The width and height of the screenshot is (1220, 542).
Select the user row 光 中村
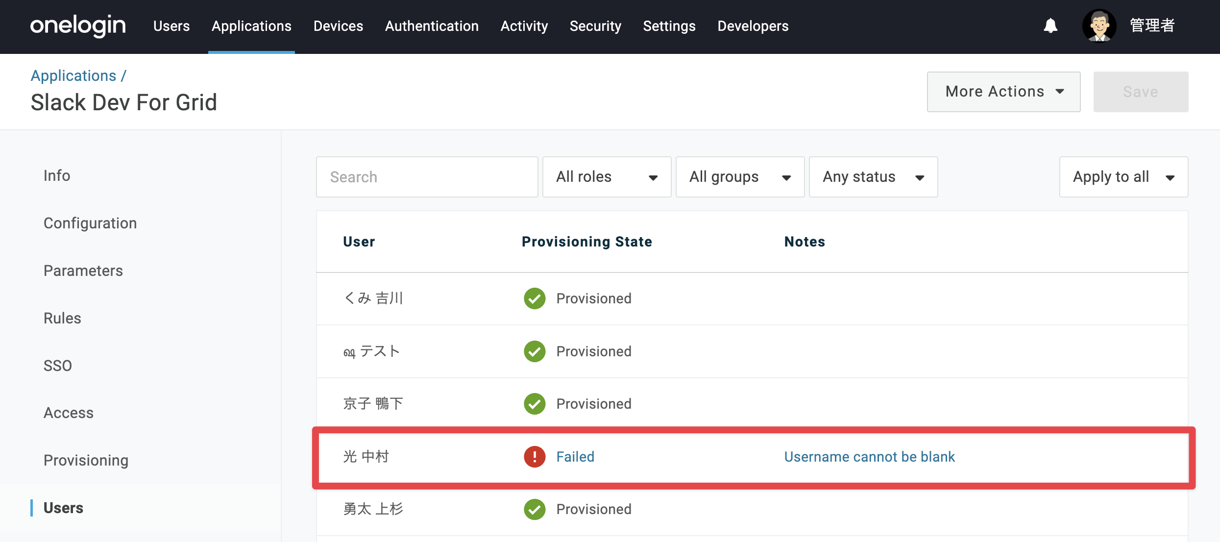(x=752, y=457)
